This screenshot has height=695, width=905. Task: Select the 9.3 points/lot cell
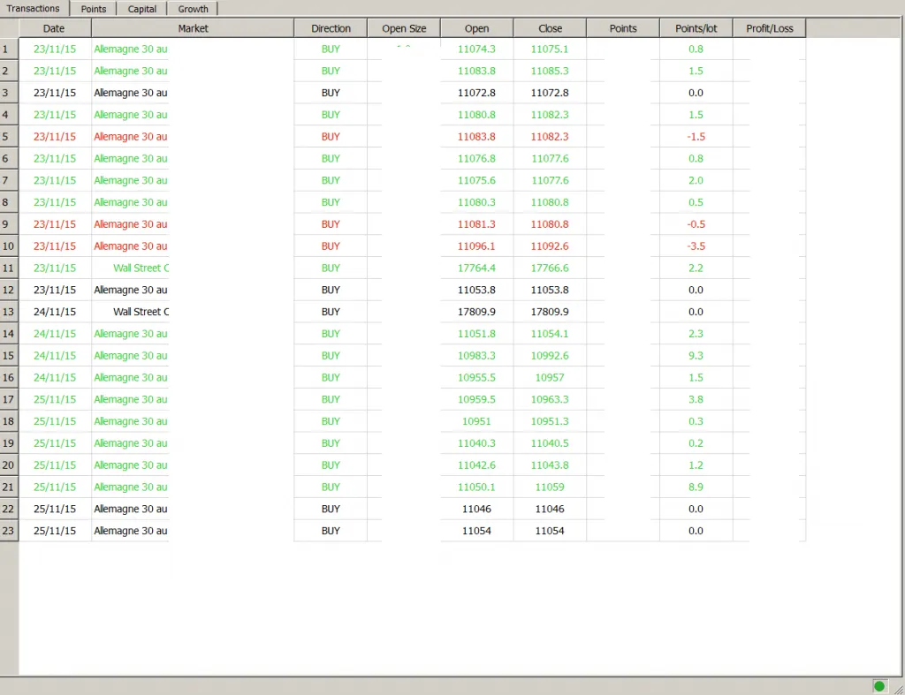(x=696, y=356)
